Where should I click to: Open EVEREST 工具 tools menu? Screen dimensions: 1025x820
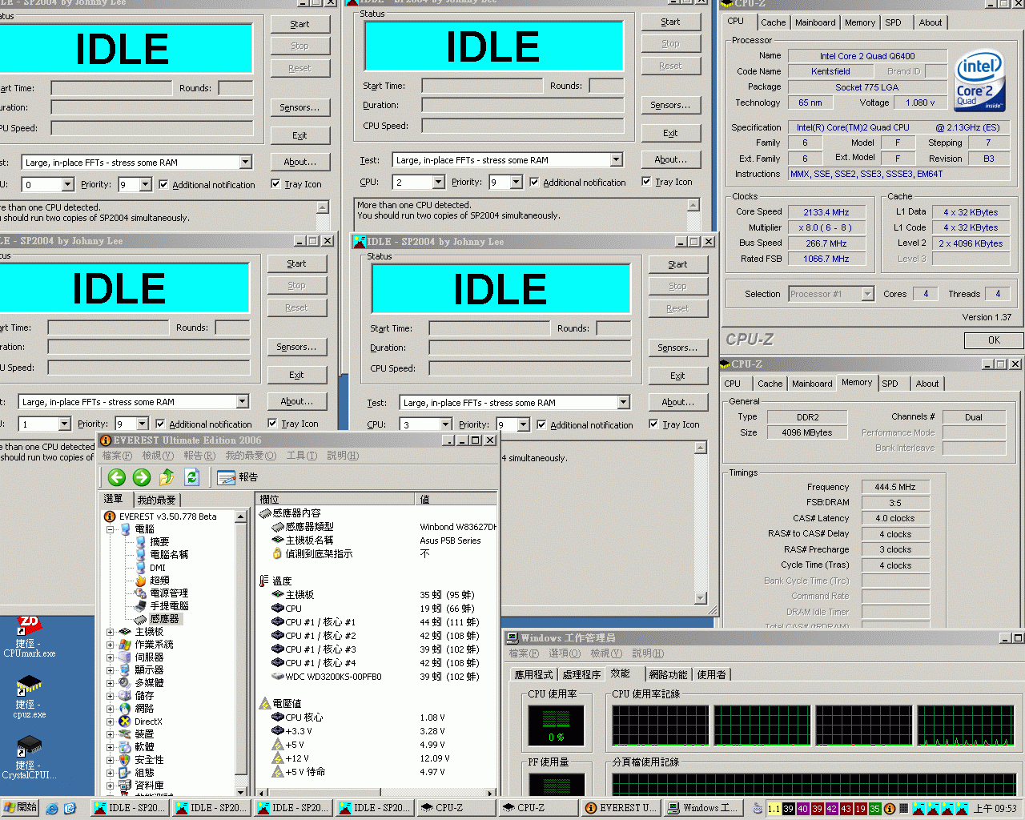pyautogui.click(x=301, y=456)
